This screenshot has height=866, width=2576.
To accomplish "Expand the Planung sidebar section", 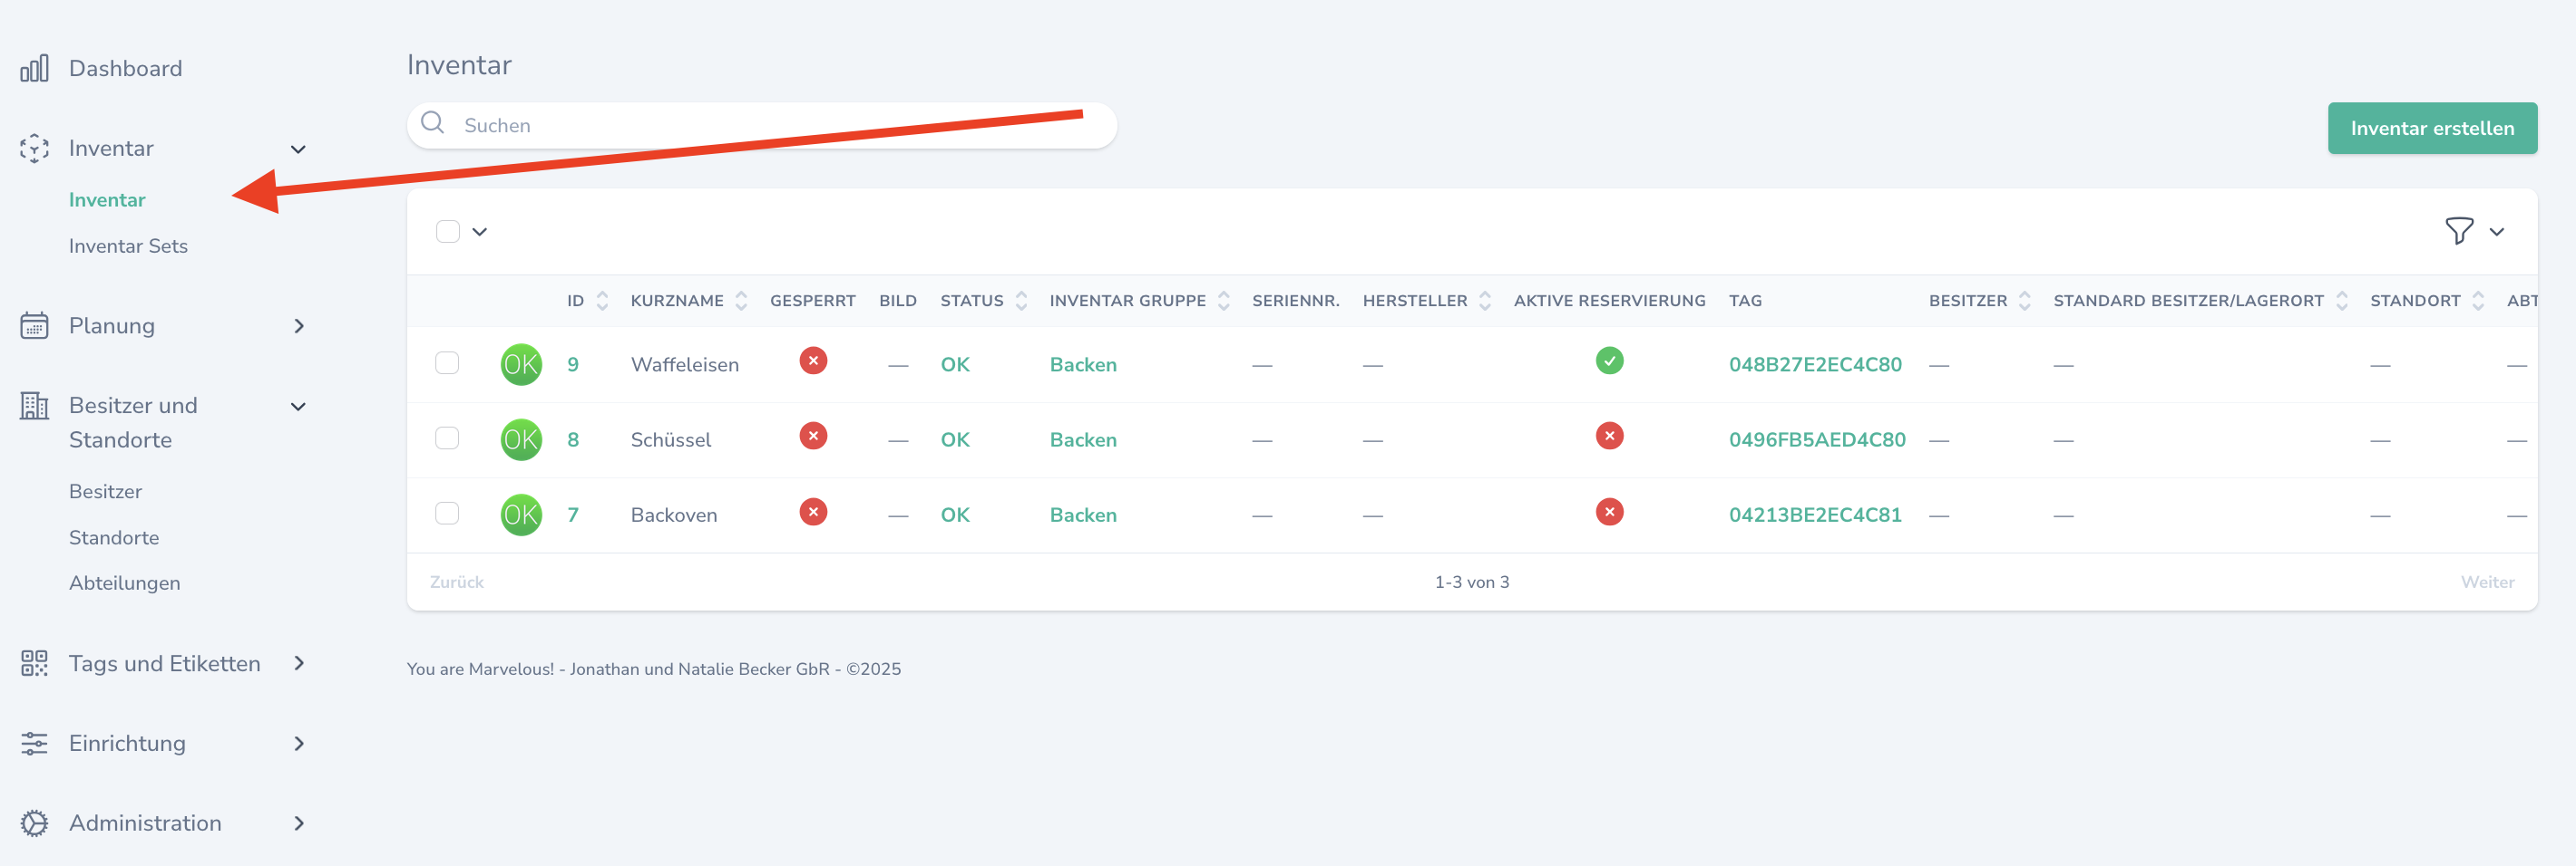I will [x=298, y=325].
